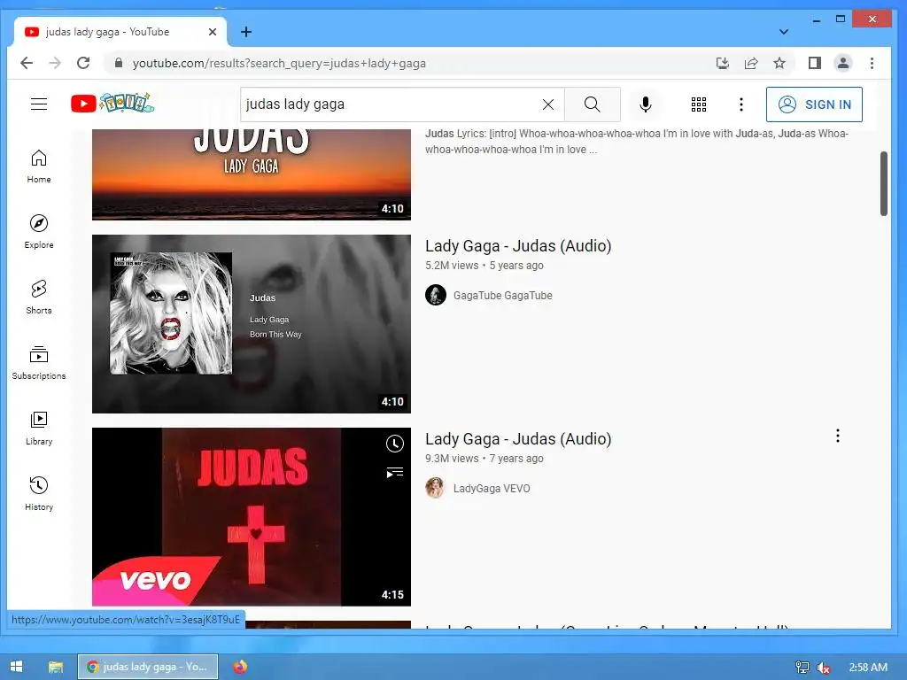Click the "5.2M views" text
This screenshot has height=680, width=907.
coord(452,266)
